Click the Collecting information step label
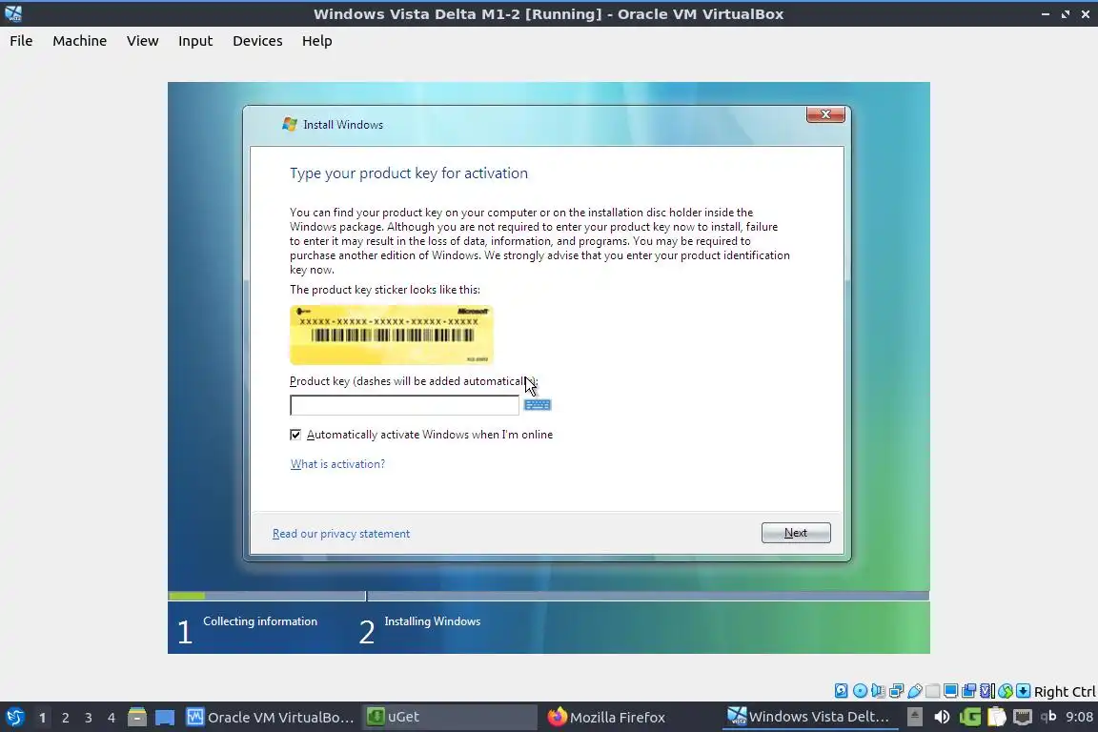1098x732 pixels. pos(260,621)
